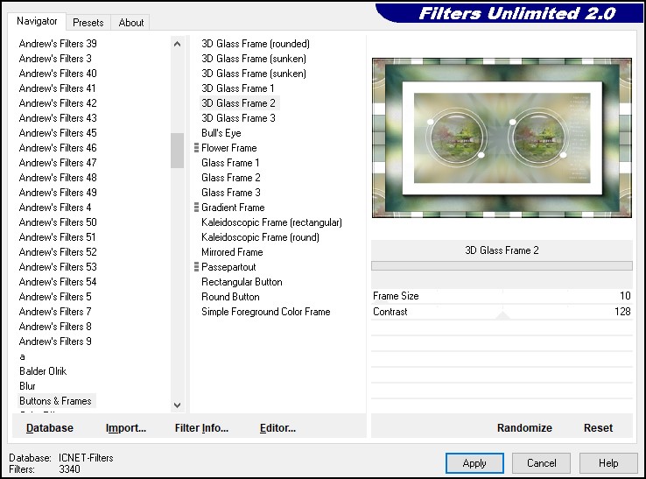
Task: Select Andrew's Filters 46 category
Action: point(58,148)
